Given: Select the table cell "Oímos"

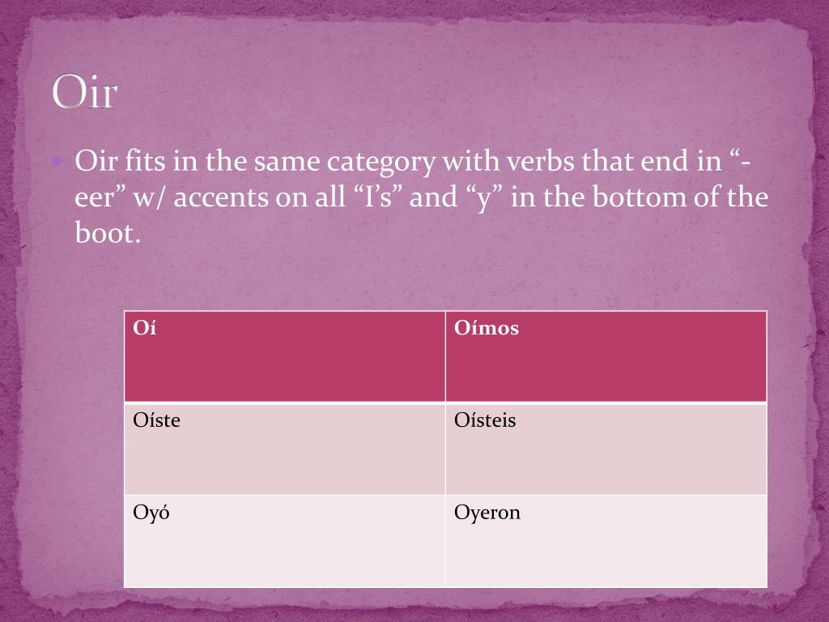Looking at the screenshot, I should point(606,356).
